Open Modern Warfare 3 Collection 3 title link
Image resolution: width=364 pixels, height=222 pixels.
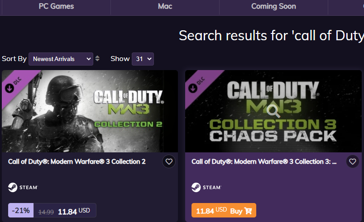tap(264, 161)
